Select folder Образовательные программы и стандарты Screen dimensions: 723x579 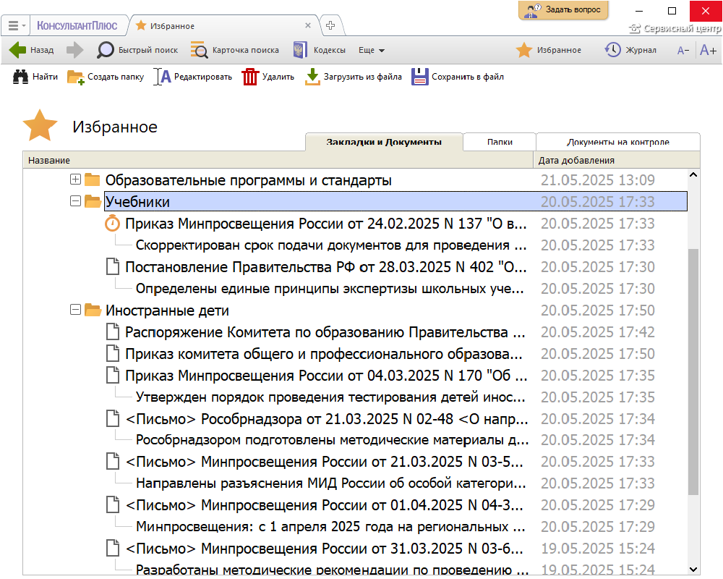[x=248, y=180]
